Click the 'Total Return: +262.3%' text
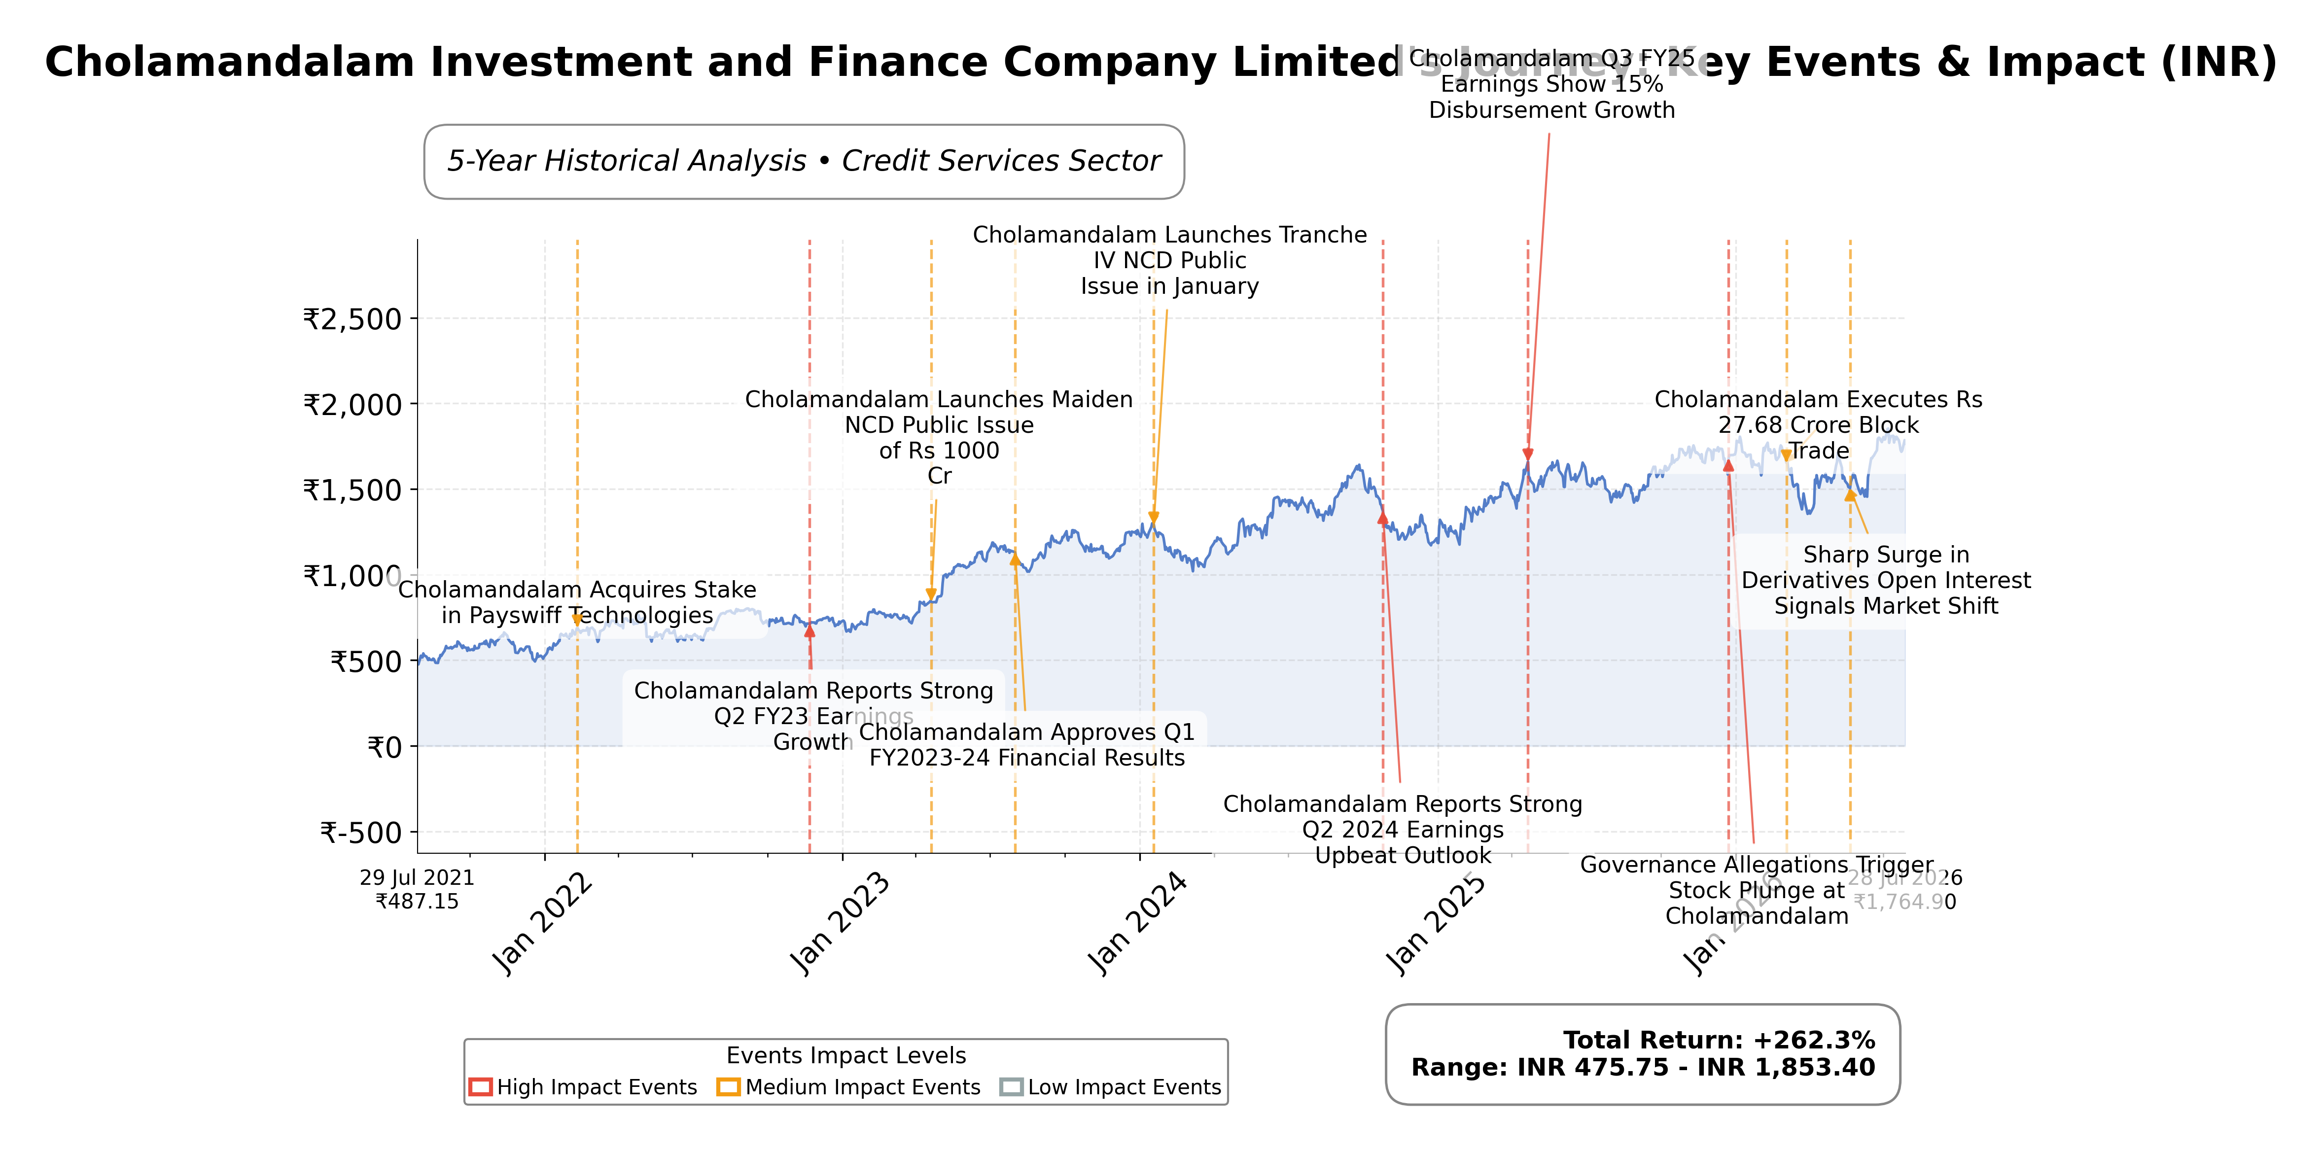This screenshot has height=1149, width=2323. 1719,1040
